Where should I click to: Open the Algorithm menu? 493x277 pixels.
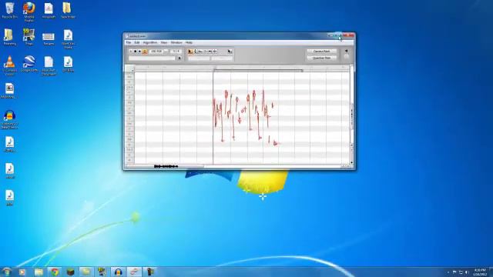click(150, 42)
